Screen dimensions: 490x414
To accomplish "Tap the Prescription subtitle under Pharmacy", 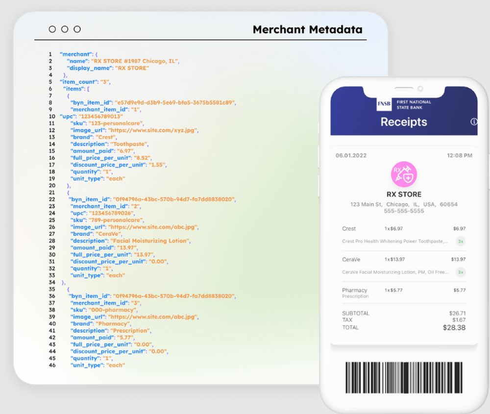I will tap(355, 296).
